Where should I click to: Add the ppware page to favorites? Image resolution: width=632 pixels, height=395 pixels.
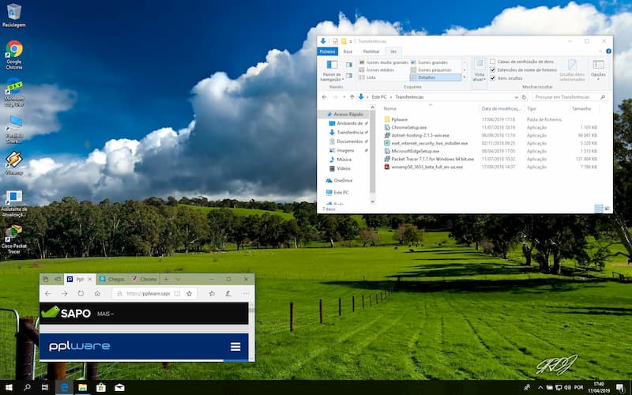[189, 293]
